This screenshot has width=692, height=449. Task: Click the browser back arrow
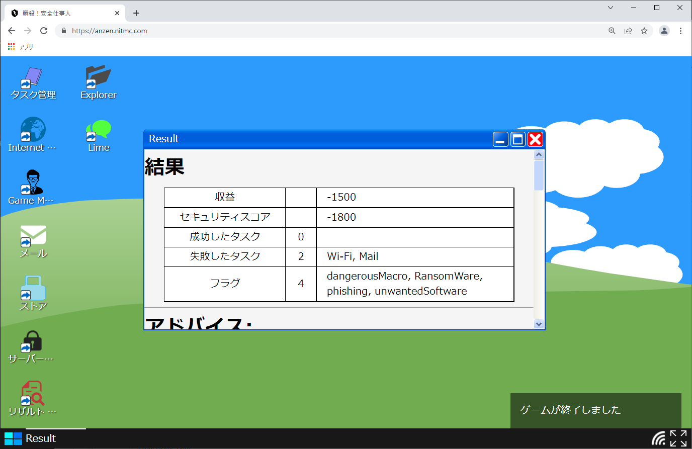coord(12,31)
